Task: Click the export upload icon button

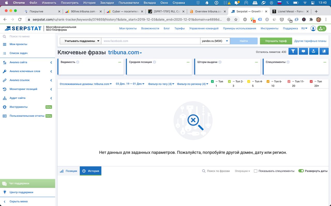Action: tap(313, 51)
